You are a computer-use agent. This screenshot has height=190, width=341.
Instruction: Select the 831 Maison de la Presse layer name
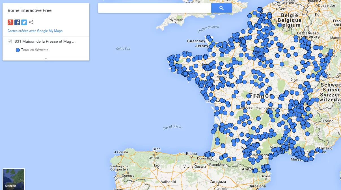point(45,41)
